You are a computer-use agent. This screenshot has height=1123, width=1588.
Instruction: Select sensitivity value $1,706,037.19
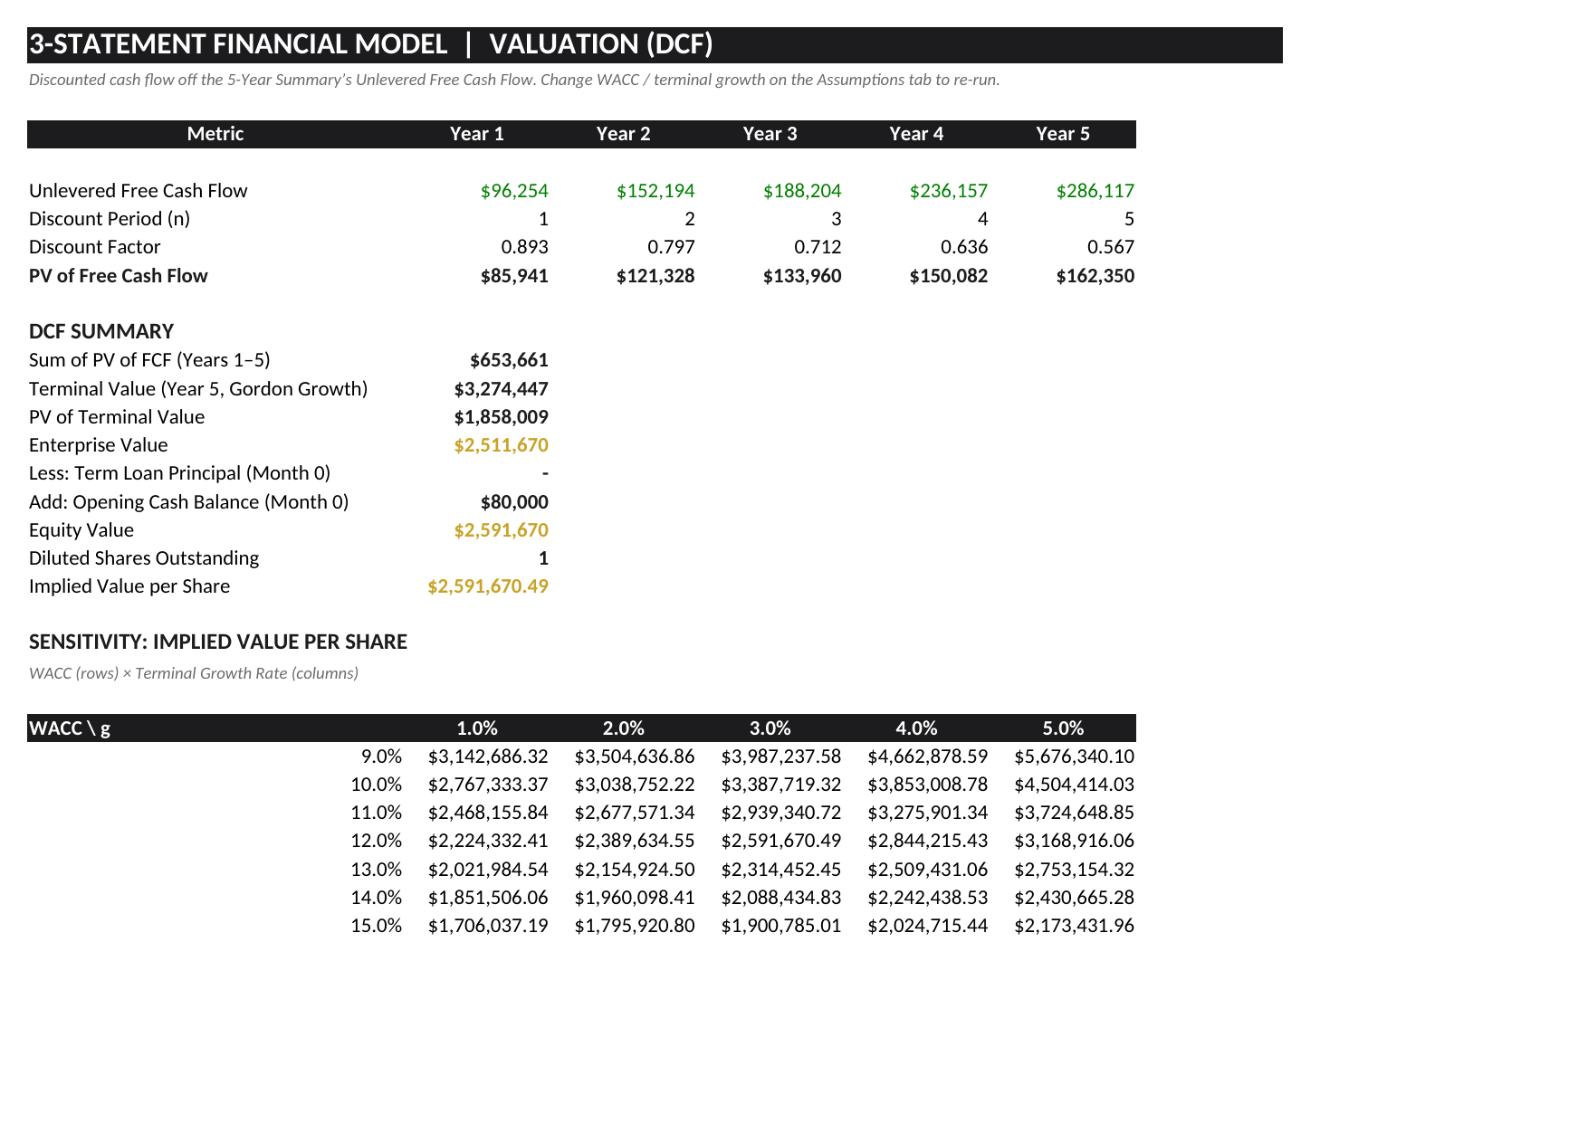(x=488, y=926)
